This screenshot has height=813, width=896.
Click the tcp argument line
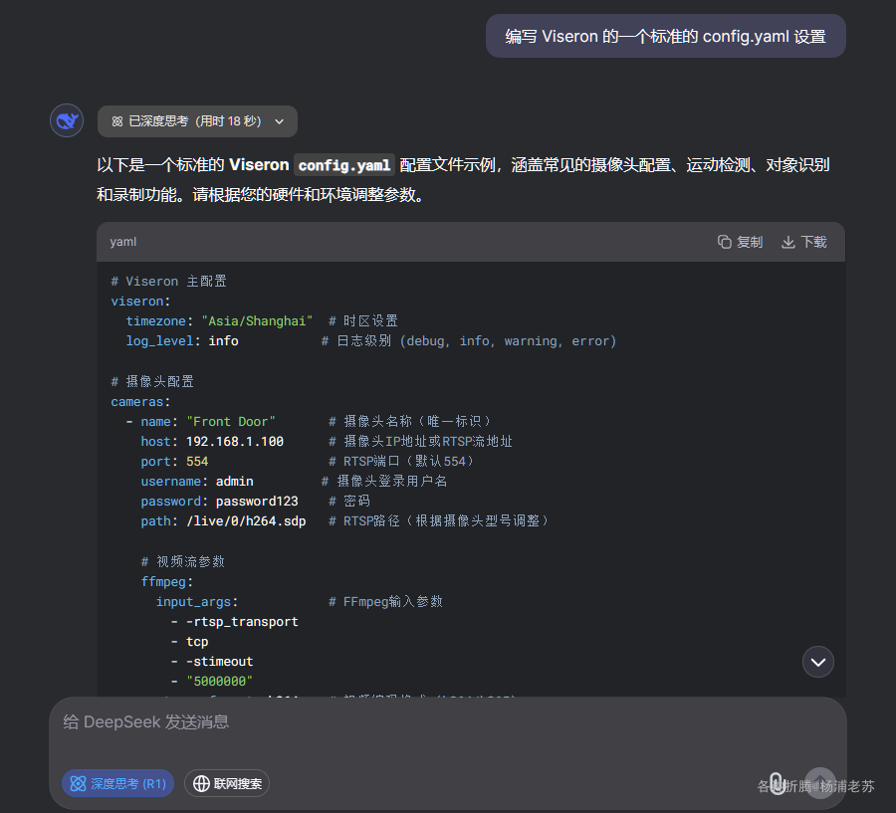point(190,642)
